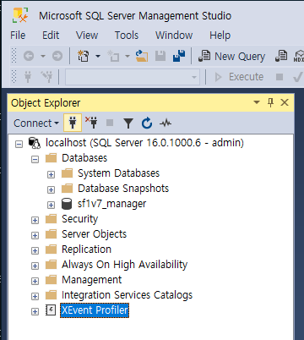Select Always On High Availability item
Screen dimensions: 304x340
coord(124,265)
